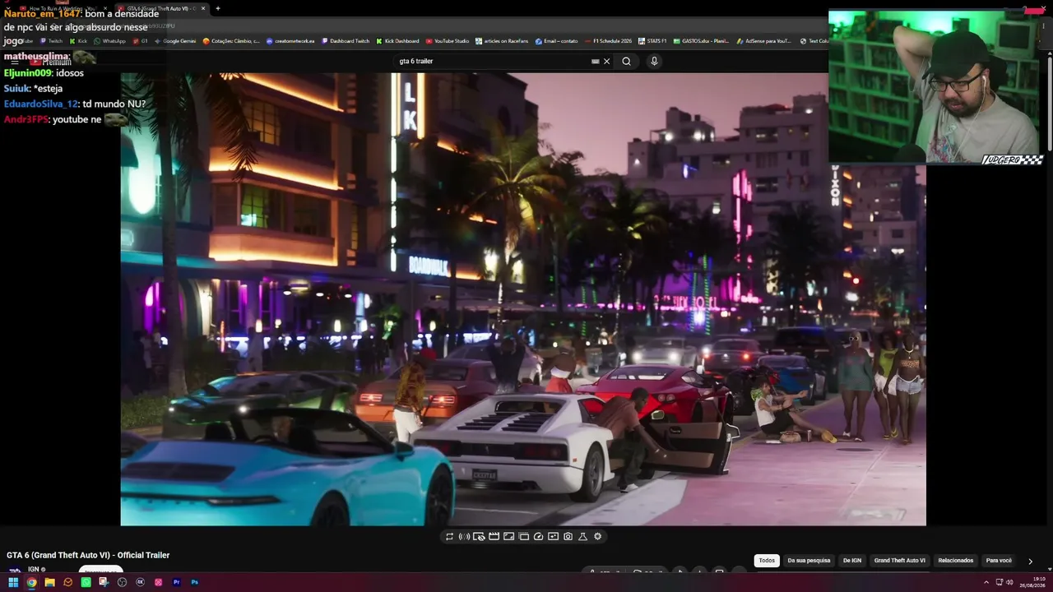Take a screenshot with the camera icon
Image resolution: width=1053 pixels, height=592 pixels.
coord(568,537)
